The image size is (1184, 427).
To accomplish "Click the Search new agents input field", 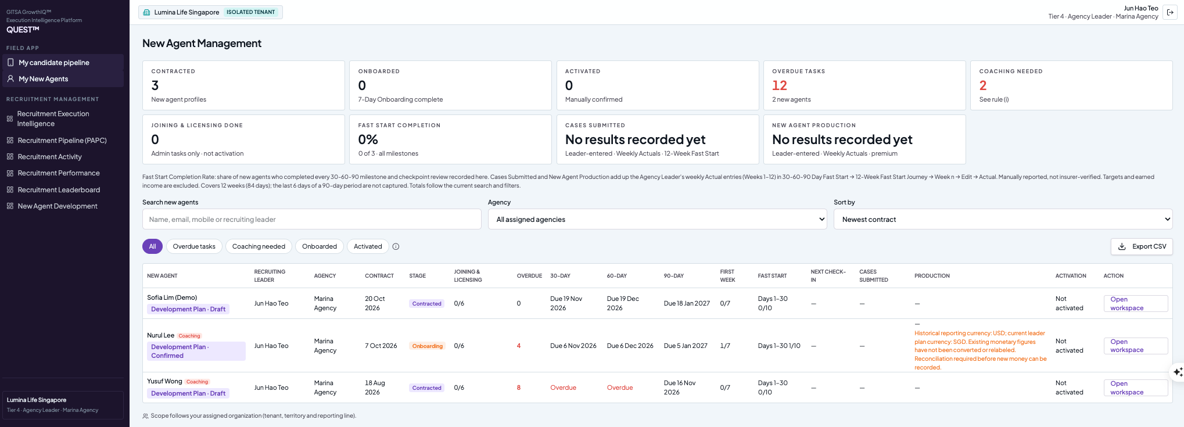I will pos(311,219).
